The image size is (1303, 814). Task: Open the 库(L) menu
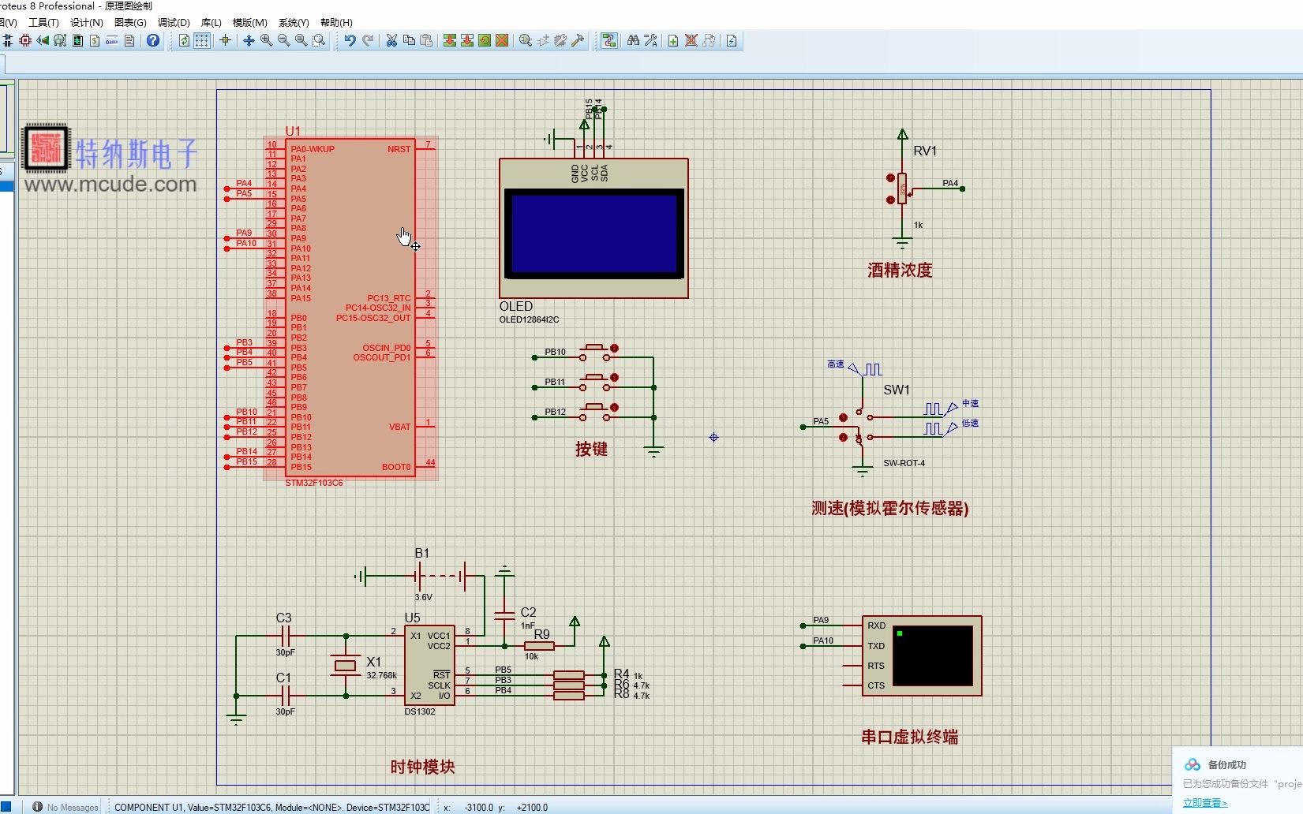coord(211,22)
